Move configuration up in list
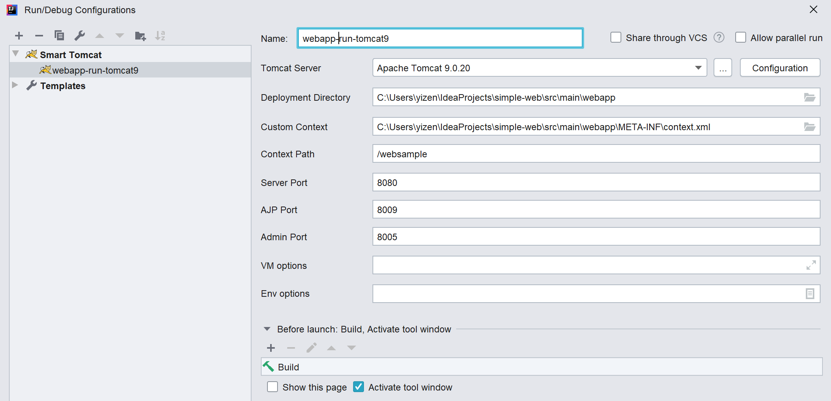 [x=100, y=36]
